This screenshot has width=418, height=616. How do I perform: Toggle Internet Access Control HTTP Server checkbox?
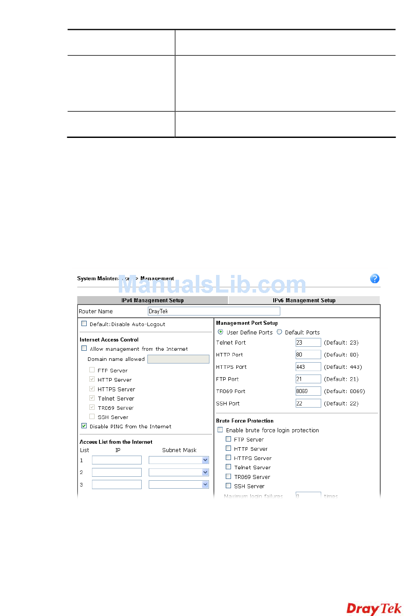click(x=92, y=379)
